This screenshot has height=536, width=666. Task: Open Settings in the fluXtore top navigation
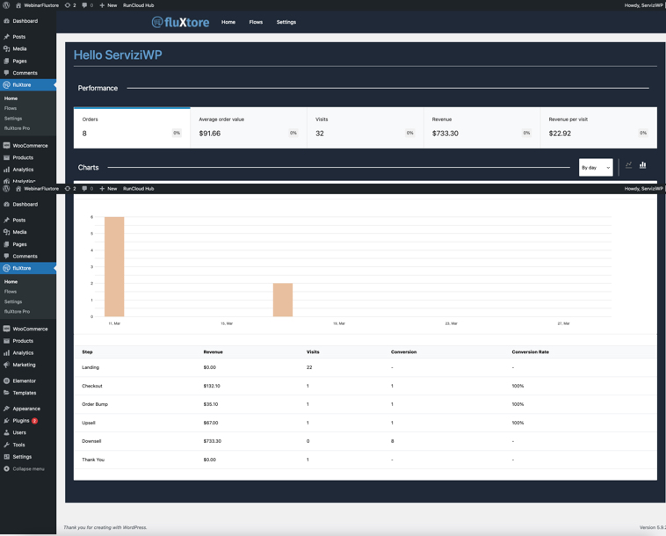tap(286, 22)
